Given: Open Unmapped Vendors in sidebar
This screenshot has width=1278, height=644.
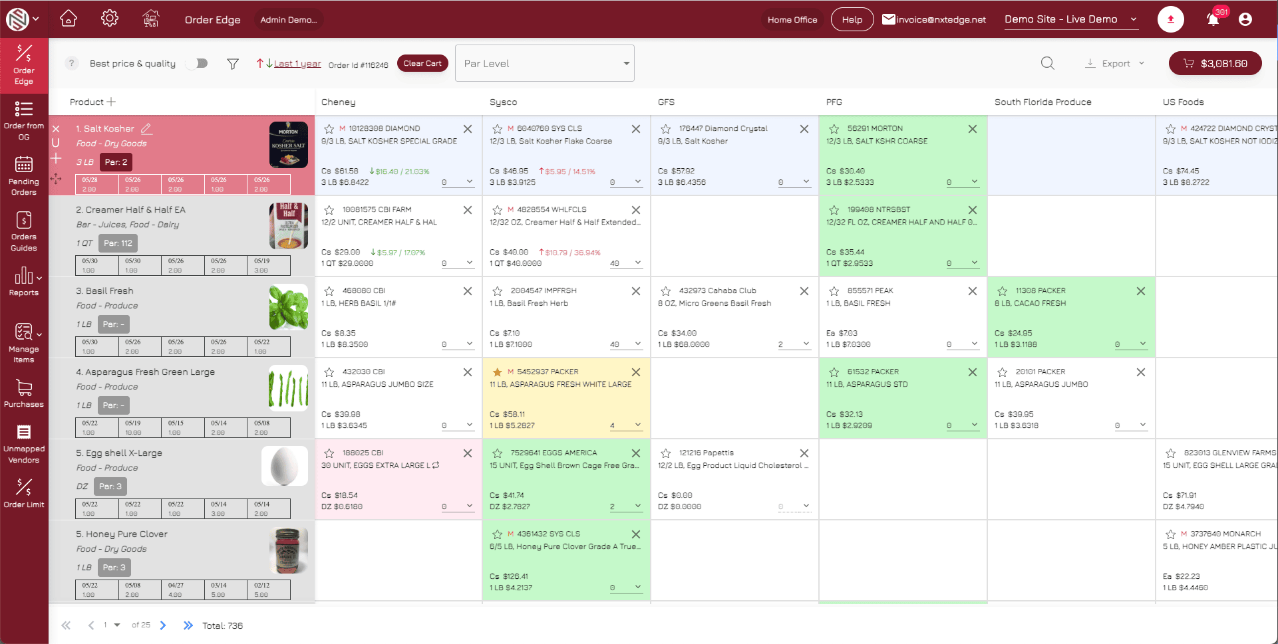Looking at the screenshot, I should pyautogui.click(x=24, y=443).
